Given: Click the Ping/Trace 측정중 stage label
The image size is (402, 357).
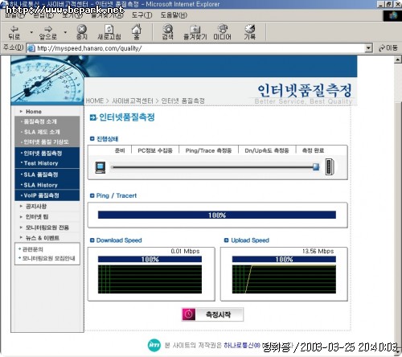Looking at the screenshot, I should point(208,150).
